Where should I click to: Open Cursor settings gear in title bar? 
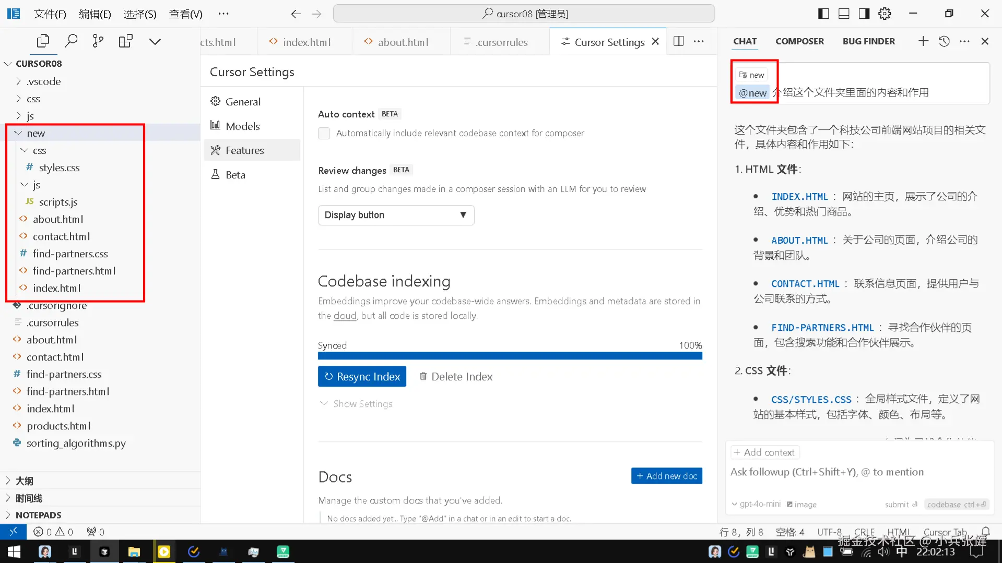point(885,14)
